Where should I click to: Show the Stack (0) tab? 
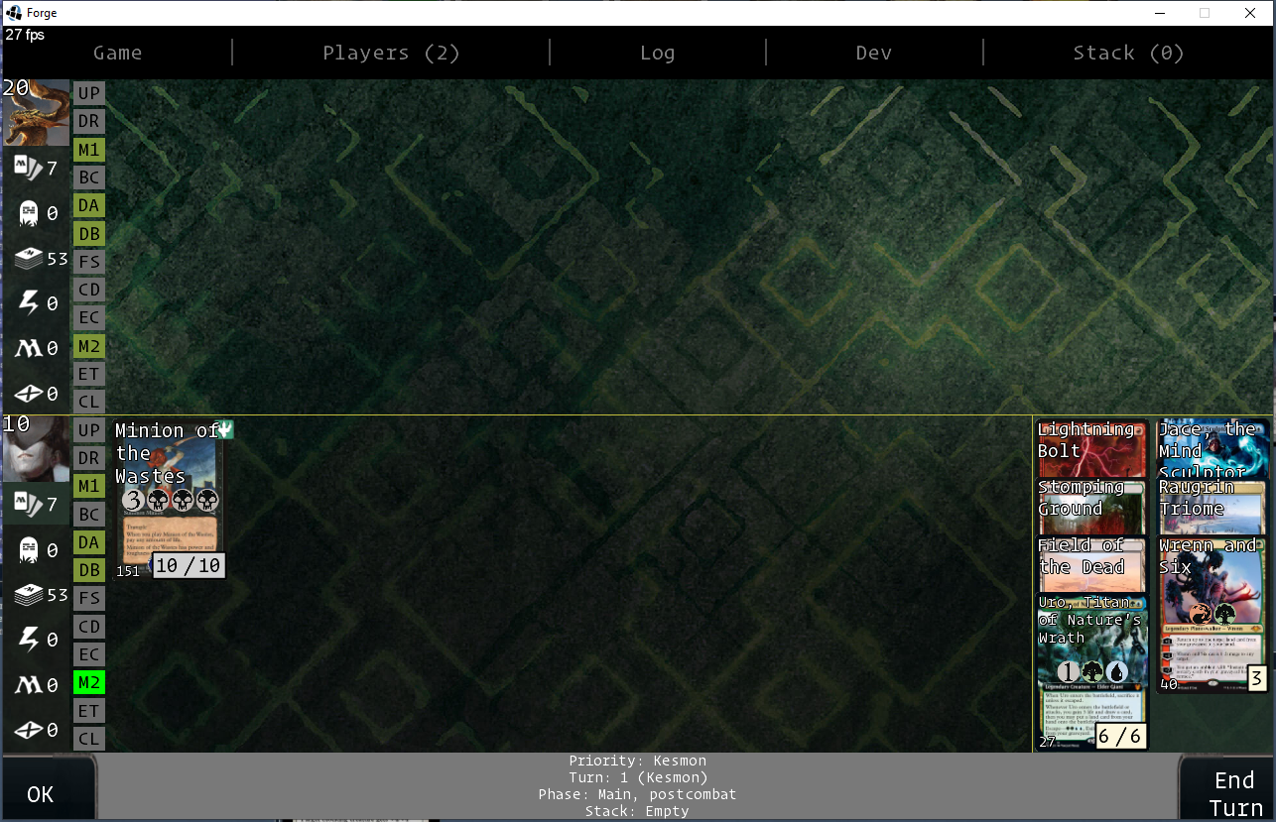[1128, 53]
